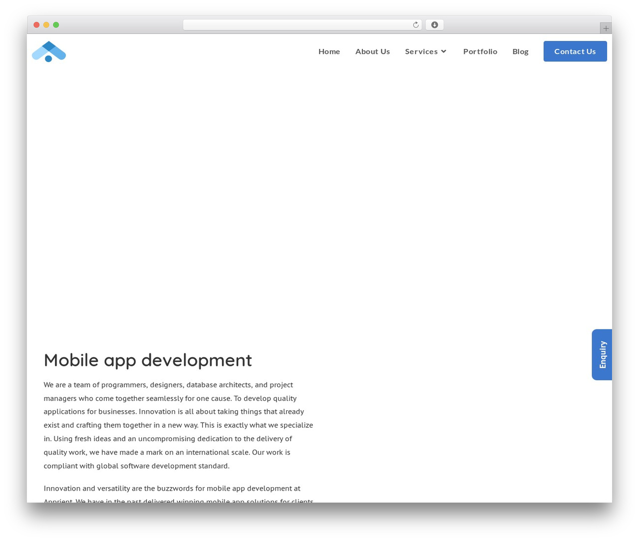Click the Contact Us button

(575, 51)
